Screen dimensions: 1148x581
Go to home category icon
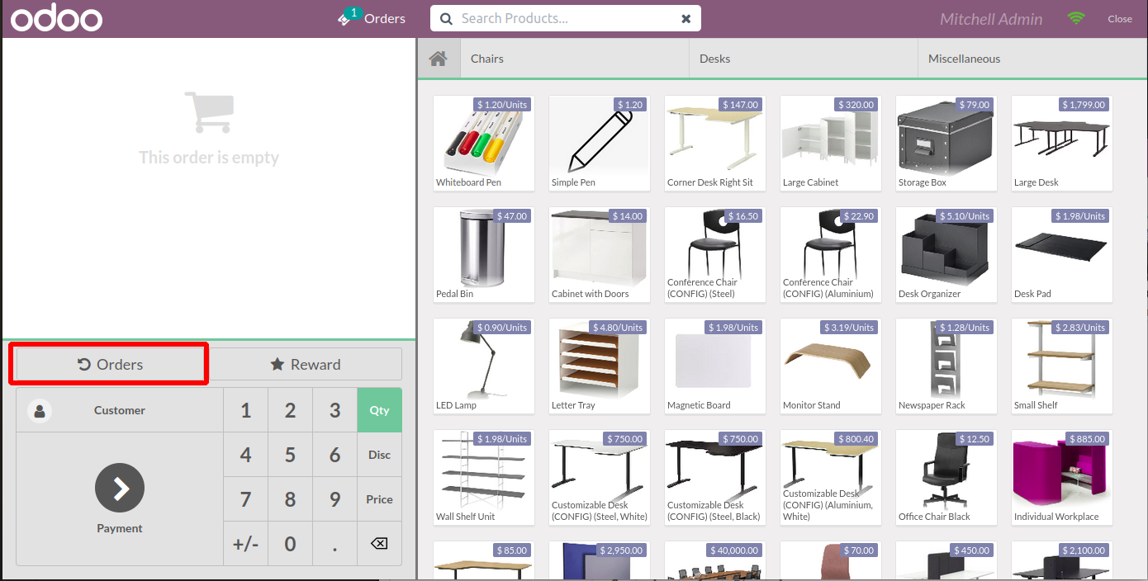tap(439, 59)
